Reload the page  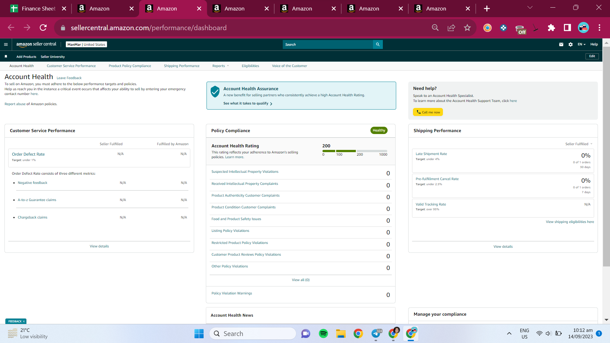[x=43, y=28]
